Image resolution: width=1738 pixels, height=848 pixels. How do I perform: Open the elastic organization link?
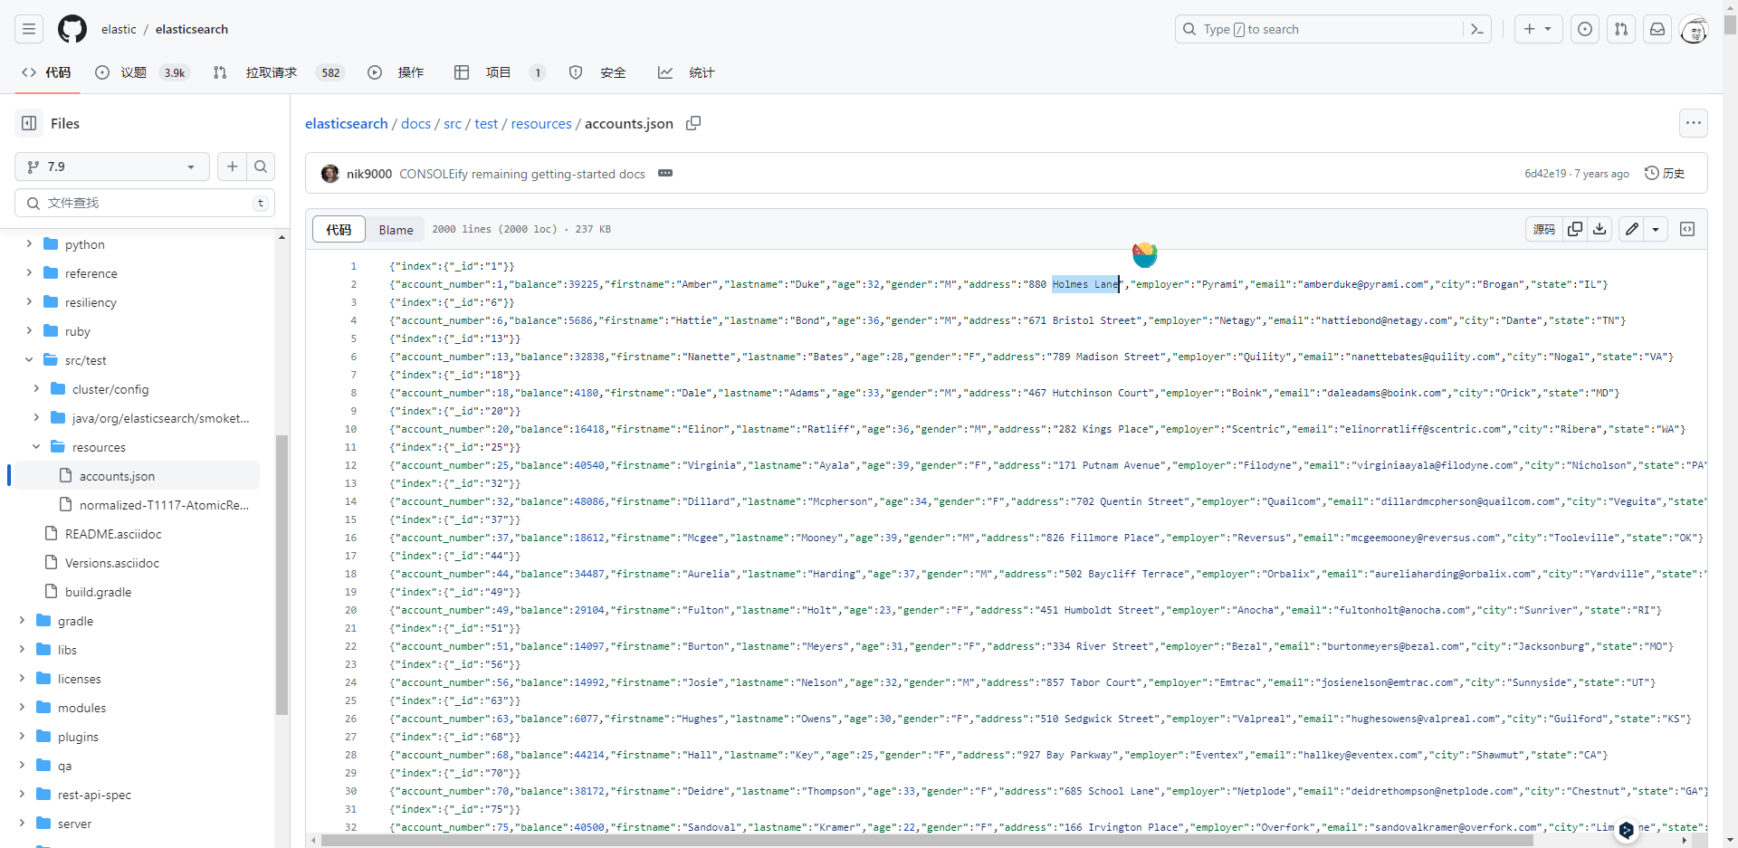click(119, 29)
